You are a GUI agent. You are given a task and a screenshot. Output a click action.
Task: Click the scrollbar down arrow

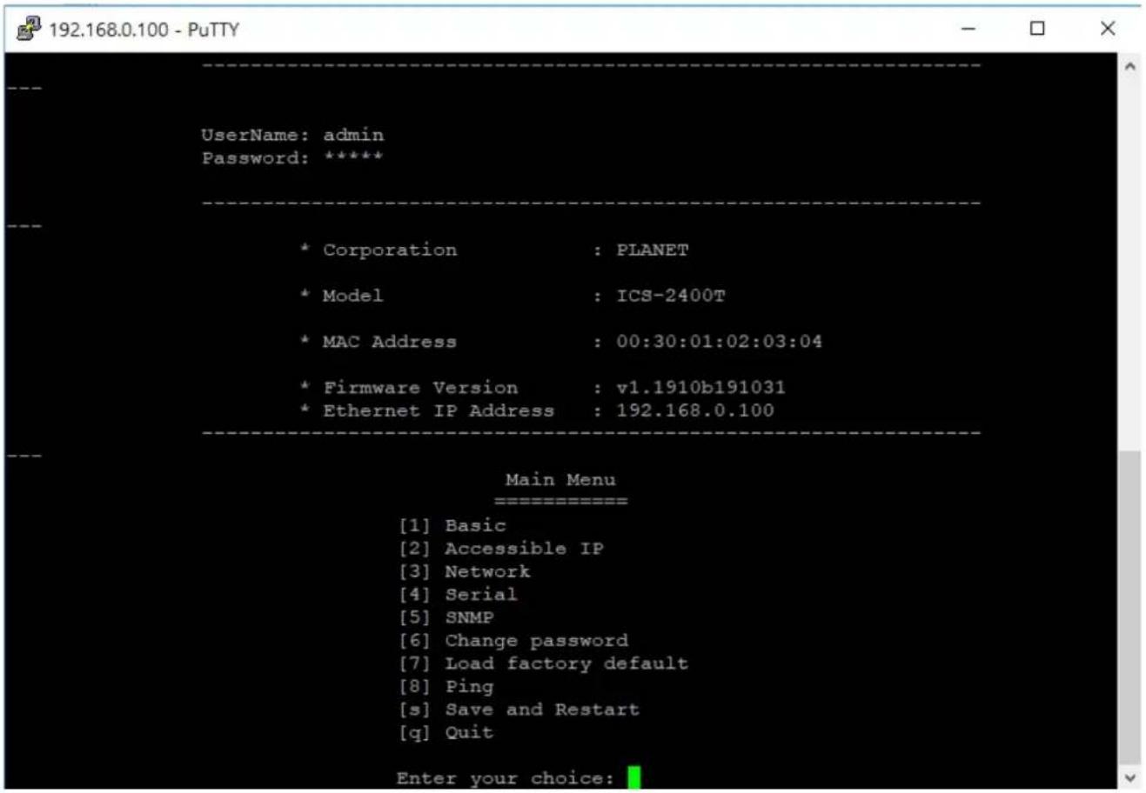(x=1129, y=777)
